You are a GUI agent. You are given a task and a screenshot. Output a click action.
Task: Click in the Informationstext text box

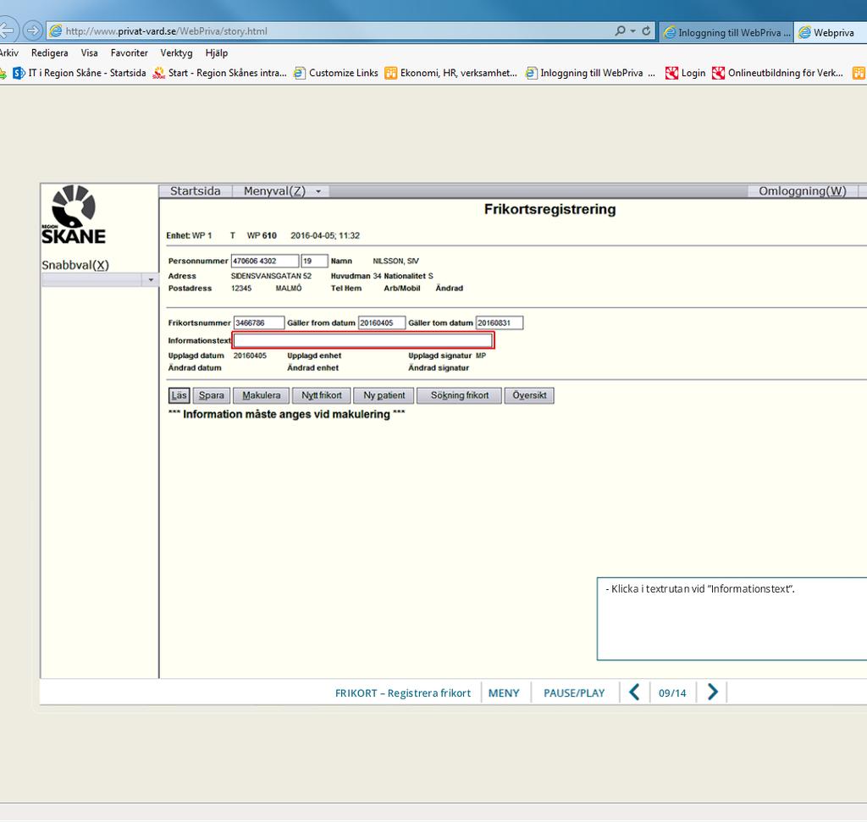click(362, 340)
